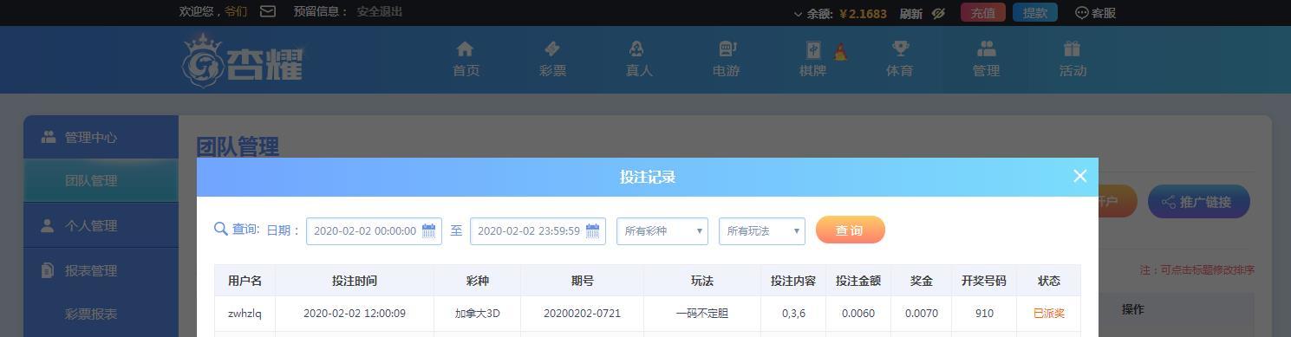Click issue number 20200202-0721

point(583,314)
